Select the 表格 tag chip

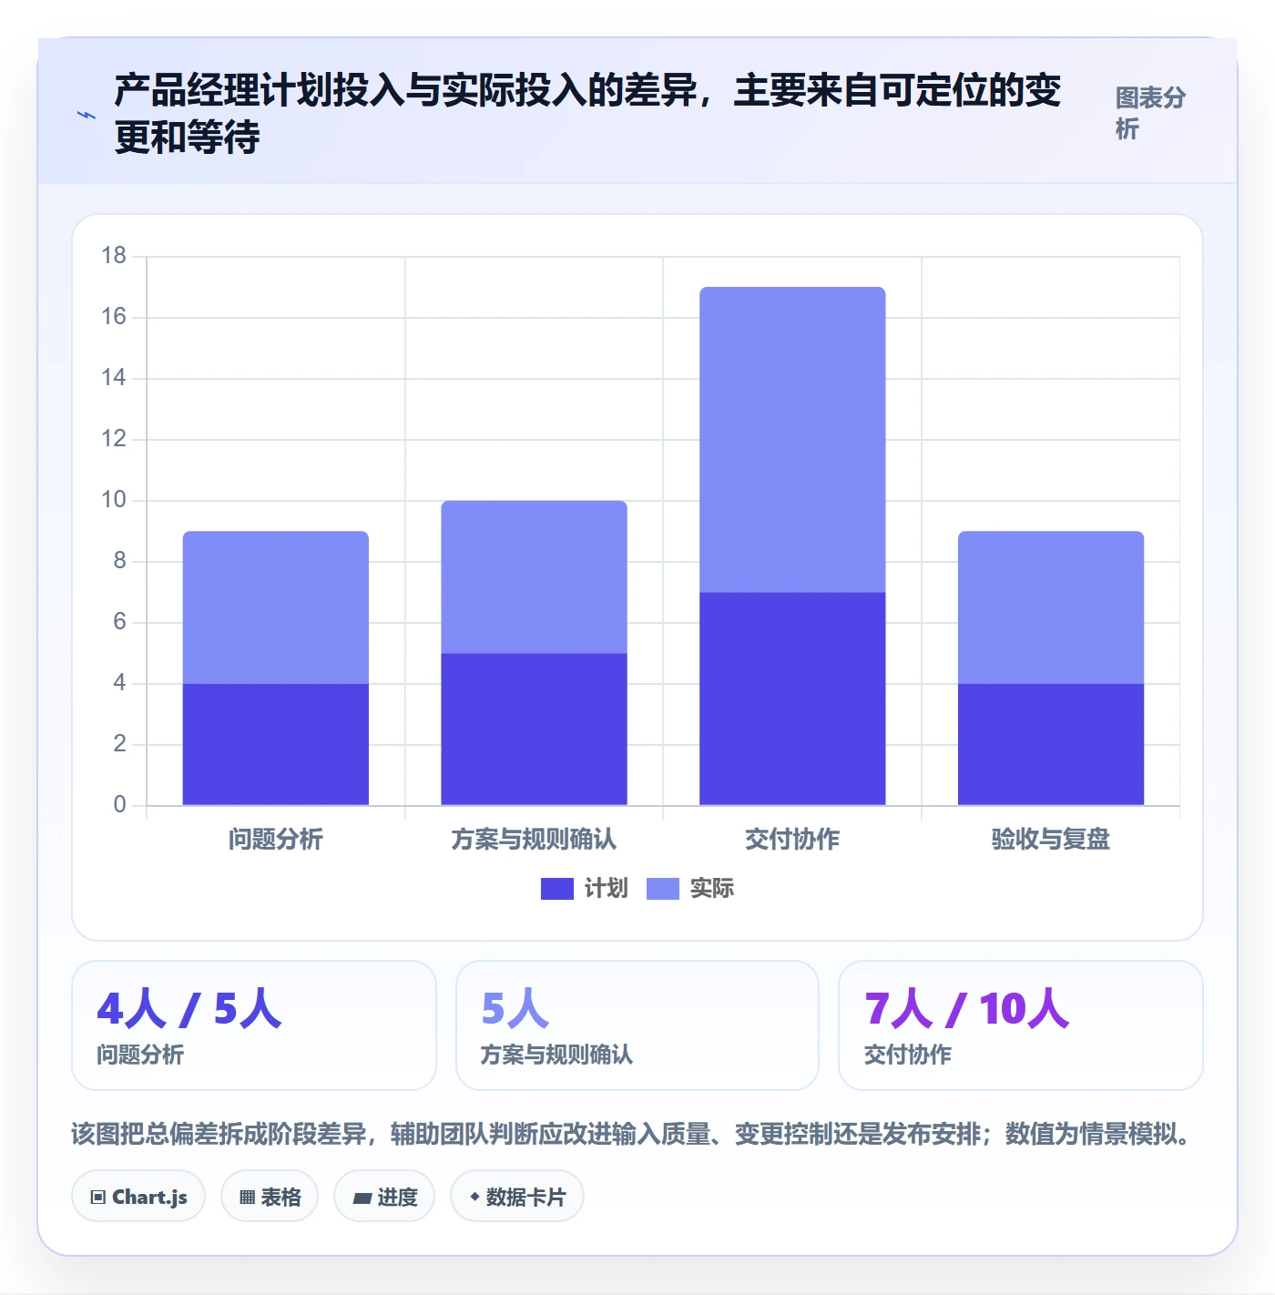pos(270,1197)
